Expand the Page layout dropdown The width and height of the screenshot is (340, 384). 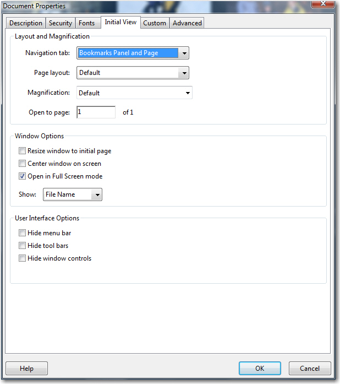pyautogui.click(x=133, y=73)
